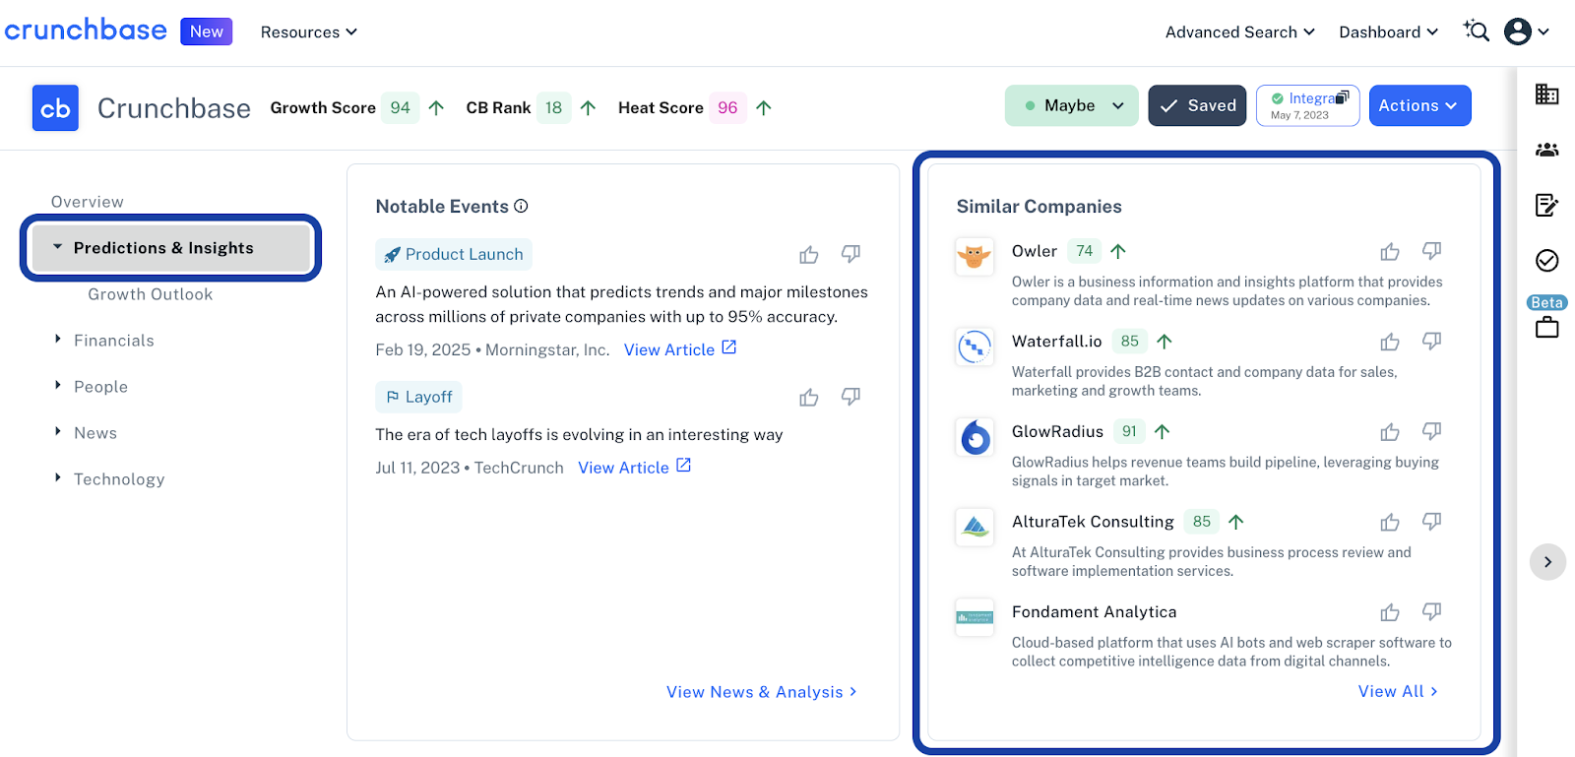Click the Layoff tag
Screen dimensions: 1575x757
418,397
